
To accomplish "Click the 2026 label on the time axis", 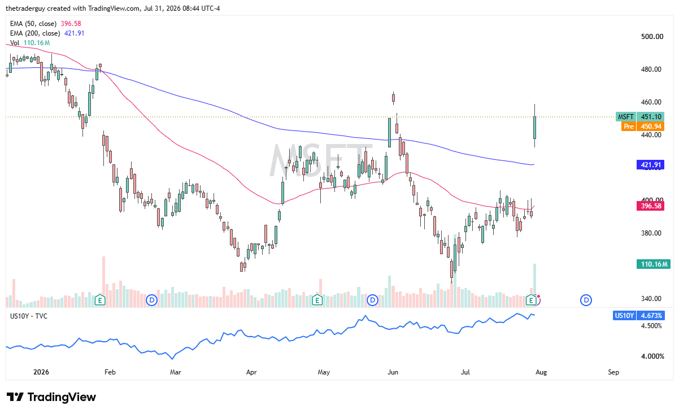I will point(41,372).
